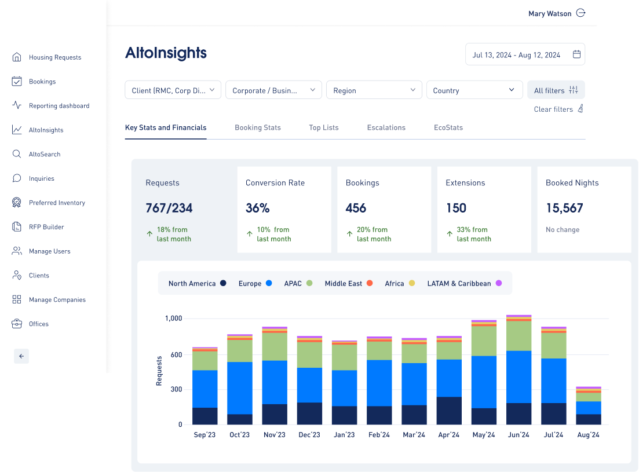Select the Bookings 456 stat card
Viewport: 639px width, 472px height.
[384, 209]
